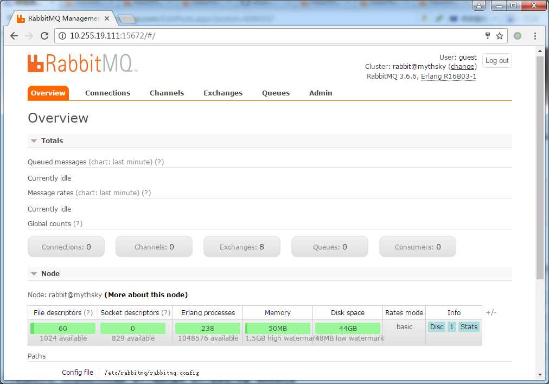Open saved password key icon
Viewport: 549px width, 384px height.
(x=487, y=35)
